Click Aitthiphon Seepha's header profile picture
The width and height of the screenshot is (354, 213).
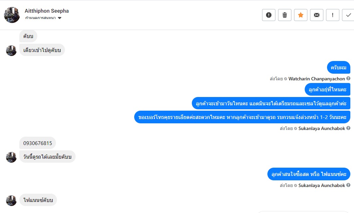pos(12,15)
